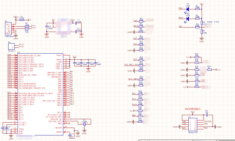Click resistor R10 22R
Viewport: 235px width, 141px height.
(27, 29)
